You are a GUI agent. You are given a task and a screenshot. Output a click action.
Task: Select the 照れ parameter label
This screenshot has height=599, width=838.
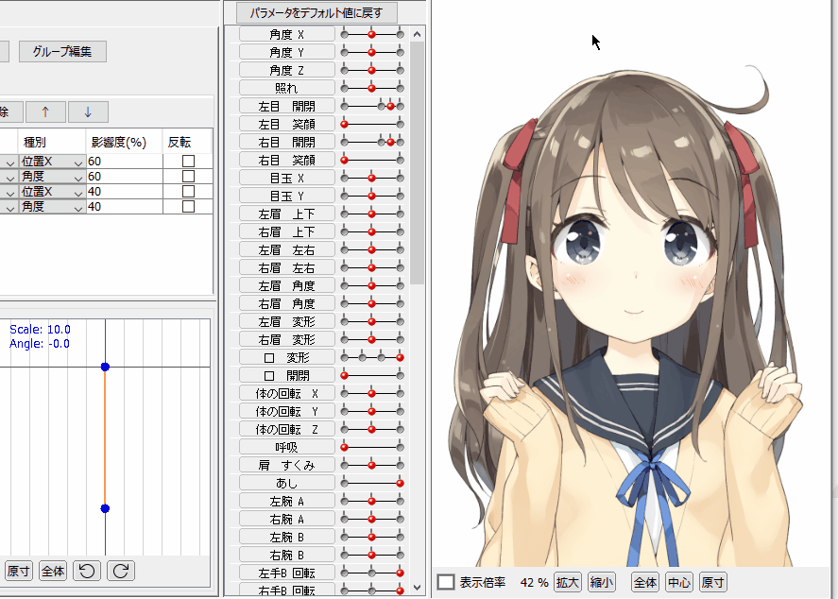[287, 88]
